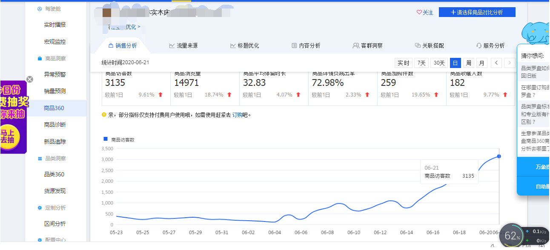This screenshot has height=250, width=550.
Task: Open the 服务分析 tab
Action: (490, 45)
